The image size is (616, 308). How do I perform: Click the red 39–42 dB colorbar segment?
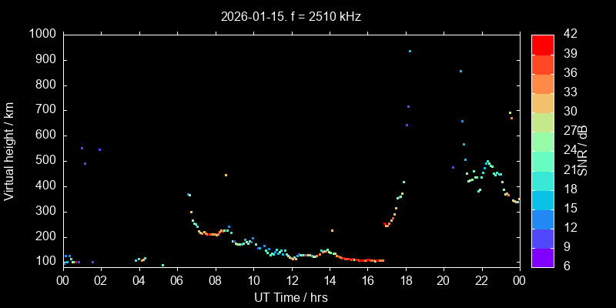[x=543, y=45]
